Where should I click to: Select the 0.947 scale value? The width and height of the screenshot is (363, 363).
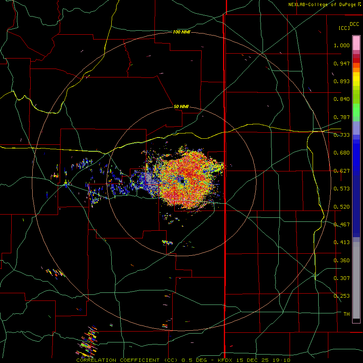[342, 63]
